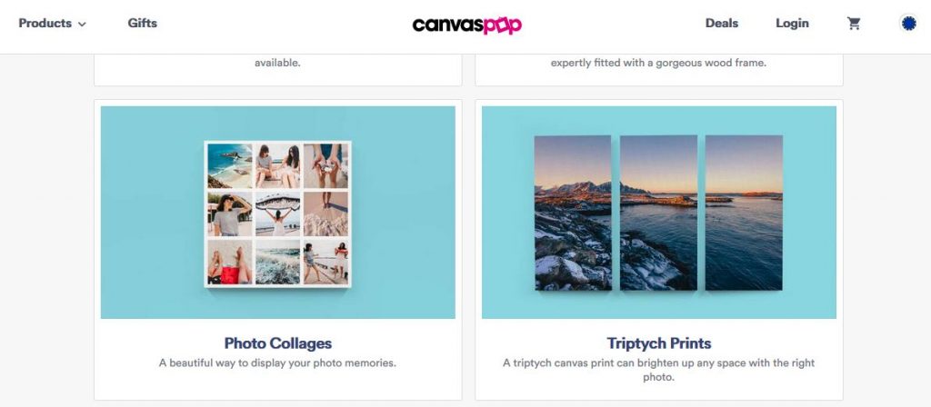Click the wood frame description text
Image resolution: width=931 pixels, height=407 pixels.
tap(658, 63)
